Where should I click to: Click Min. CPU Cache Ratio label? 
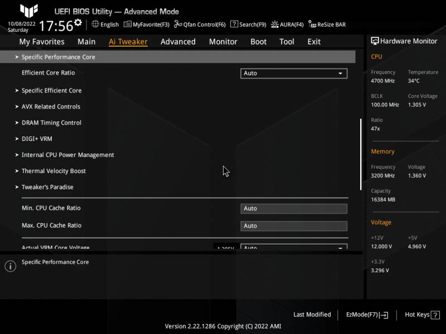tap(51, 208)
